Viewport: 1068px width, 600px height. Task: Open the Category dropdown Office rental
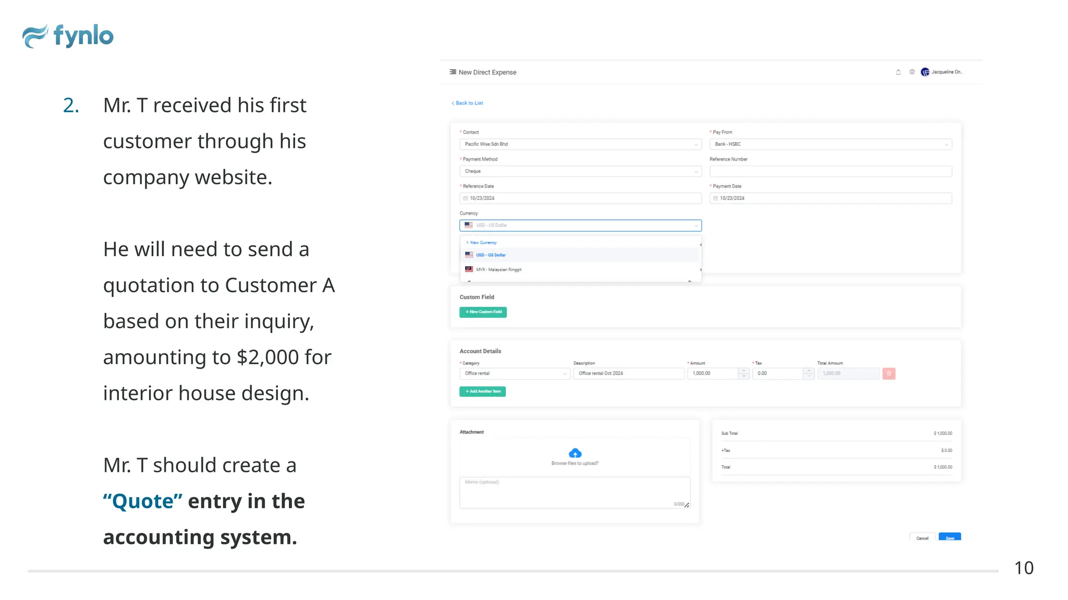[x=514, y=373]
